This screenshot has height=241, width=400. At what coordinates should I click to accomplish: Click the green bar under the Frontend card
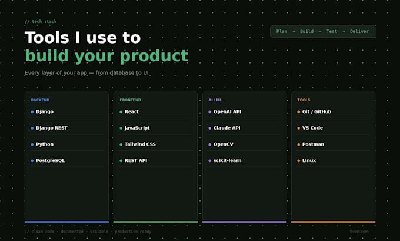click(x=156, y=222)
